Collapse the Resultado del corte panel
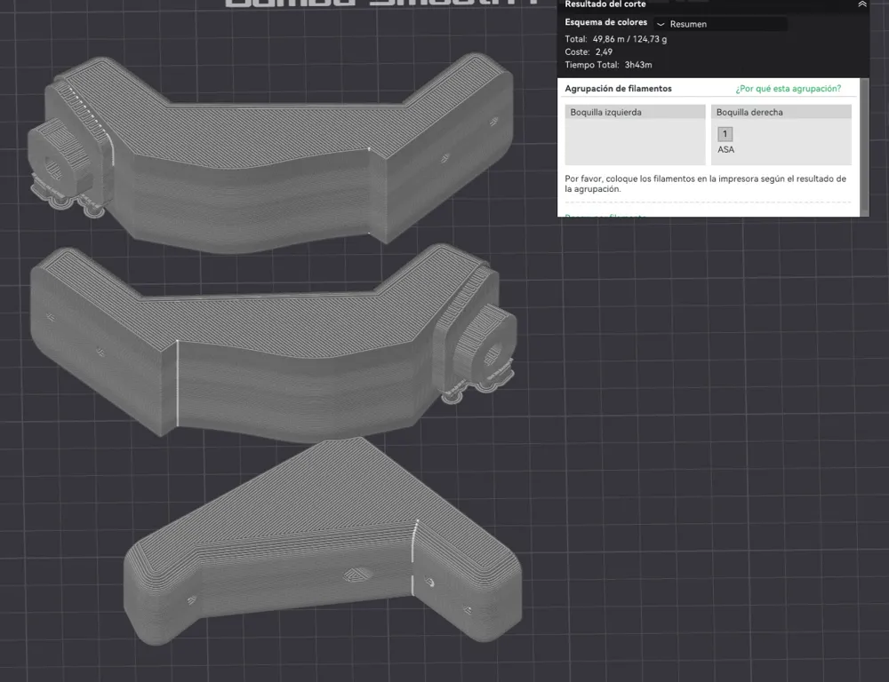 (861, 4)
